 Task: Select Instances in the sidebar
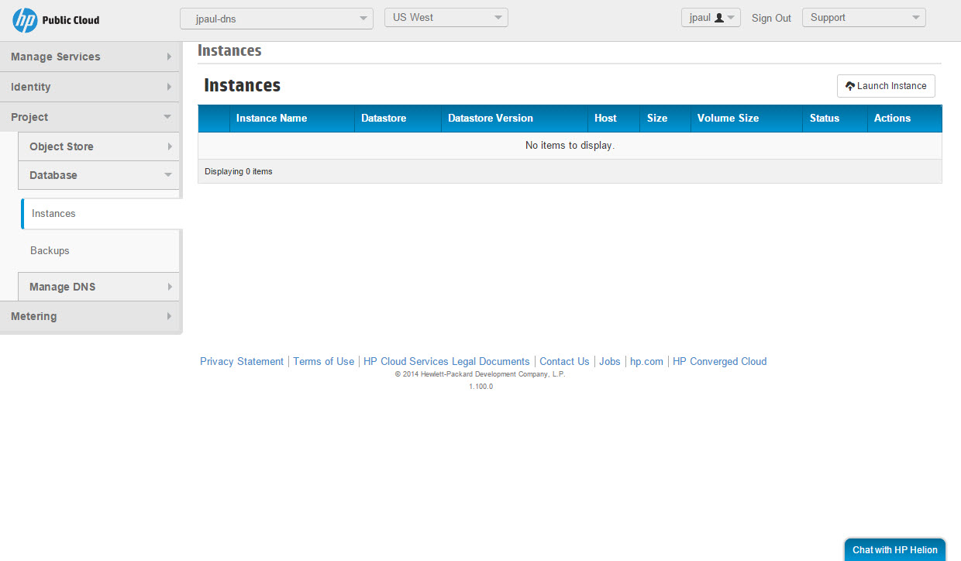coord(102,214)
